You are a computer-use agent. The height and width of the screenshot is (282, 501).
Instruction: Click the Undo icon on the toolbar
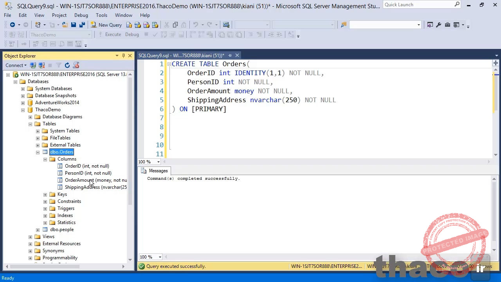[x=195, y=25]
